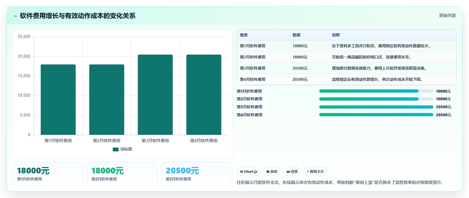Viewport: 469px width, 198px height.
Task: Click the 第3月 progress bar
Action: click(376, 107)
